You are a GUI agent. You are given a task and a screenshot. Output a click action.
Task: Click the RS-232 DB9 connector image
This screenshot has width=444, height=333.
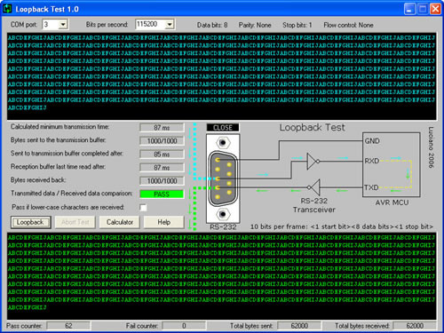pyautogui.click(x=223, y=178)
